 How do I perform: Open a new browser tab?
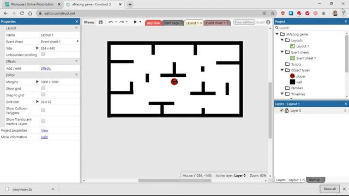coord(130,4)
